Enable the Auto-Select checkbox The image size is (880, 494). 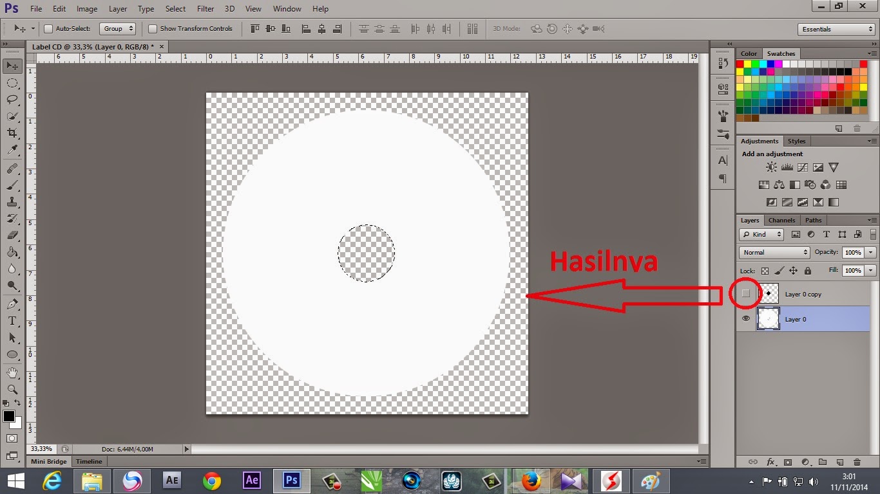pos(49,28)
